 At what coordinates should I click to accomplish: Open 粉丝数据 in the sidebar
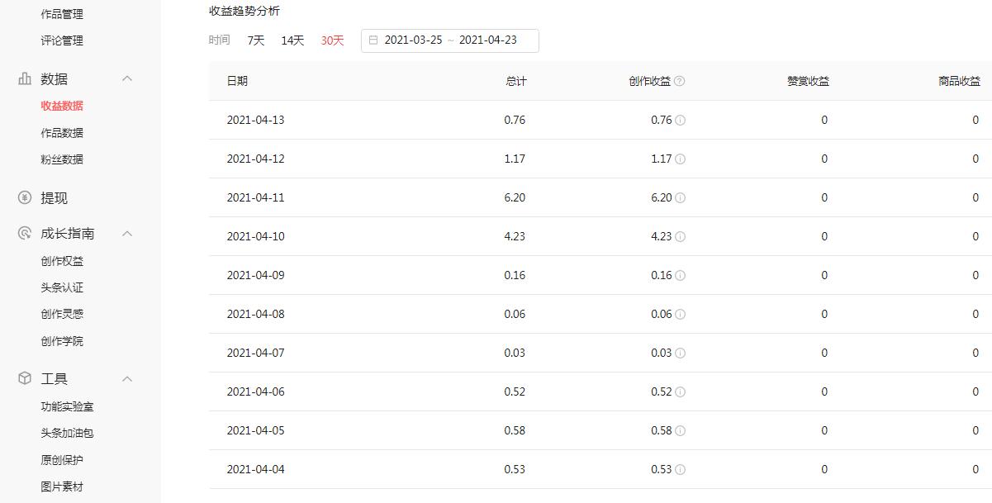coord(62,159)
